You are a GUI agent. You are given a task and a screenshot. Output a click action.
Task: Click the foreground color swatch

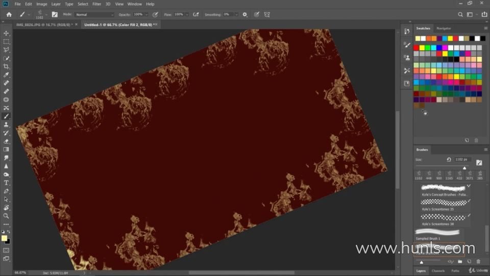(x=5, y=238)
